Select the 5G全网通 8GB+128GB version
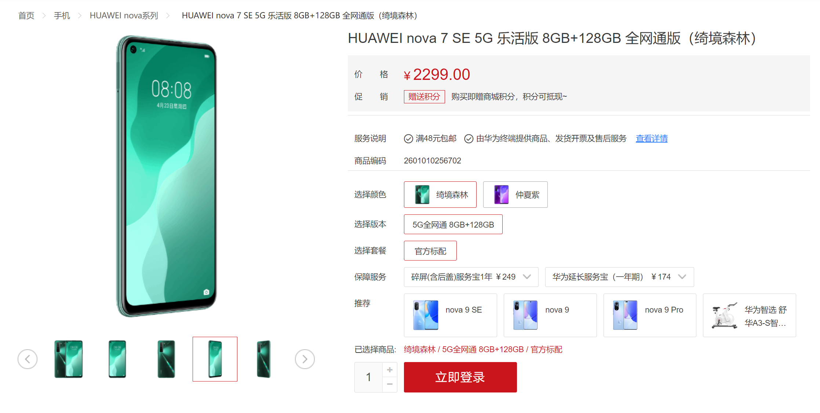The width and height of the screenshot is (820, 413). [453, 224]
